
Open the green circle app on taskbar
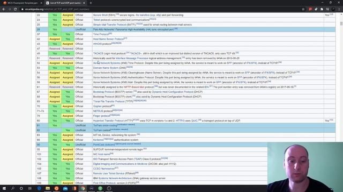[100, 188]
